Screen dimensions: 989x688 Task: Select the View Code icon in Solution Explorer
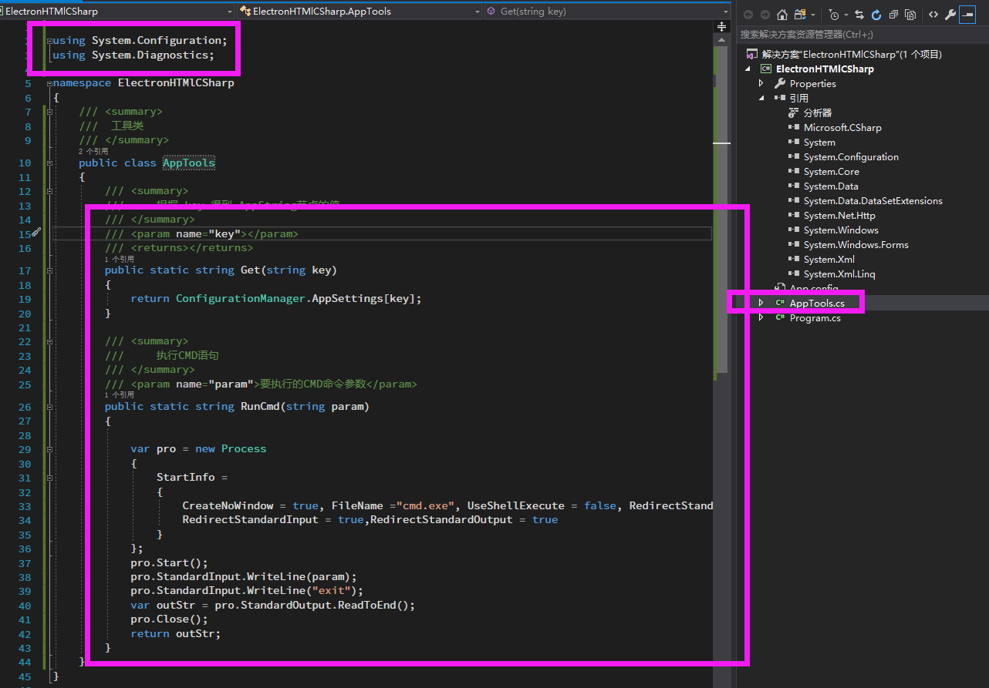coord(933,14)
